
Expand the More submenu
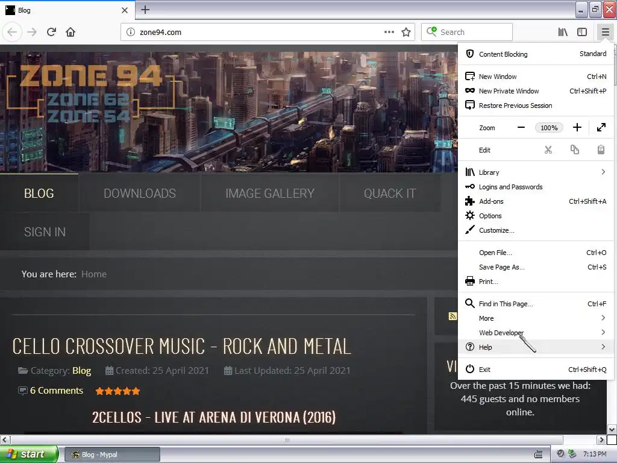click(x=536, y=318)
